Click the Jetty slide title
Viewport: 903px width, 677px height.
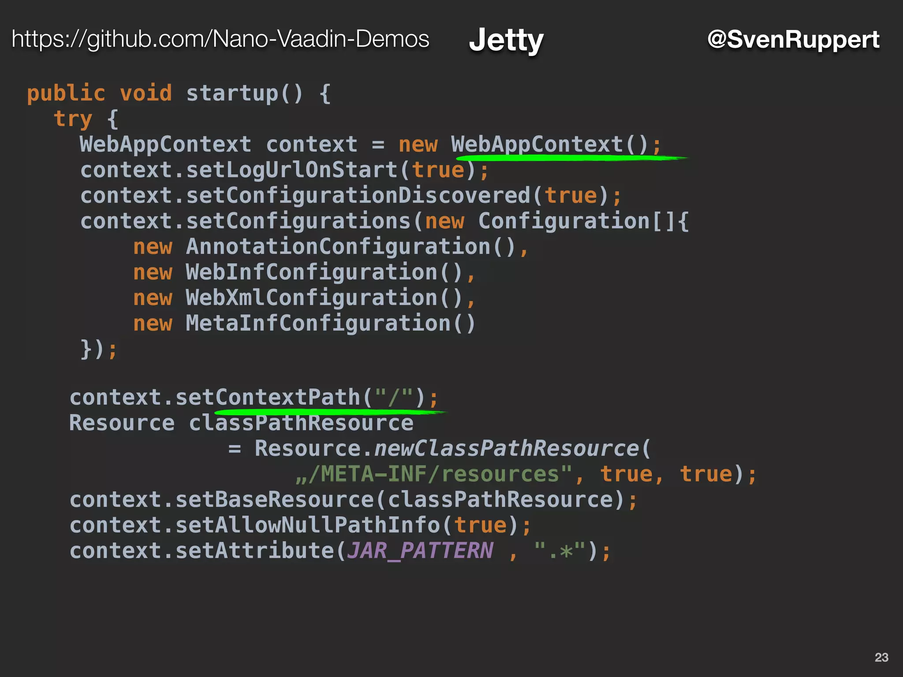pyautogui.click(x=506, y=40)
